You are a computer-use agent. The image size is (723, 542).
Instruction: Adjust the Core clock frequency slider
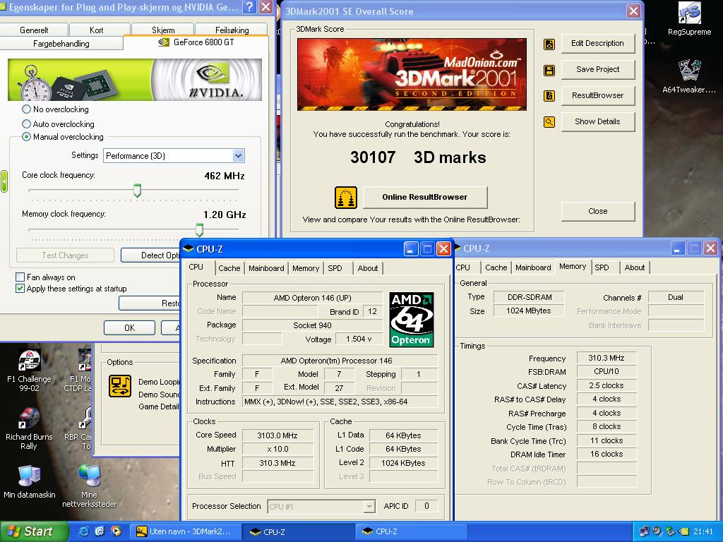coord(137,191)
